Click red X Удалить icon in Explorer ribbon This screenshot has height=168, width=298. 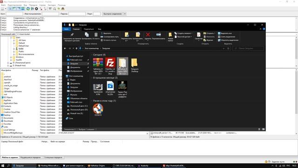[x=148, y=35]
